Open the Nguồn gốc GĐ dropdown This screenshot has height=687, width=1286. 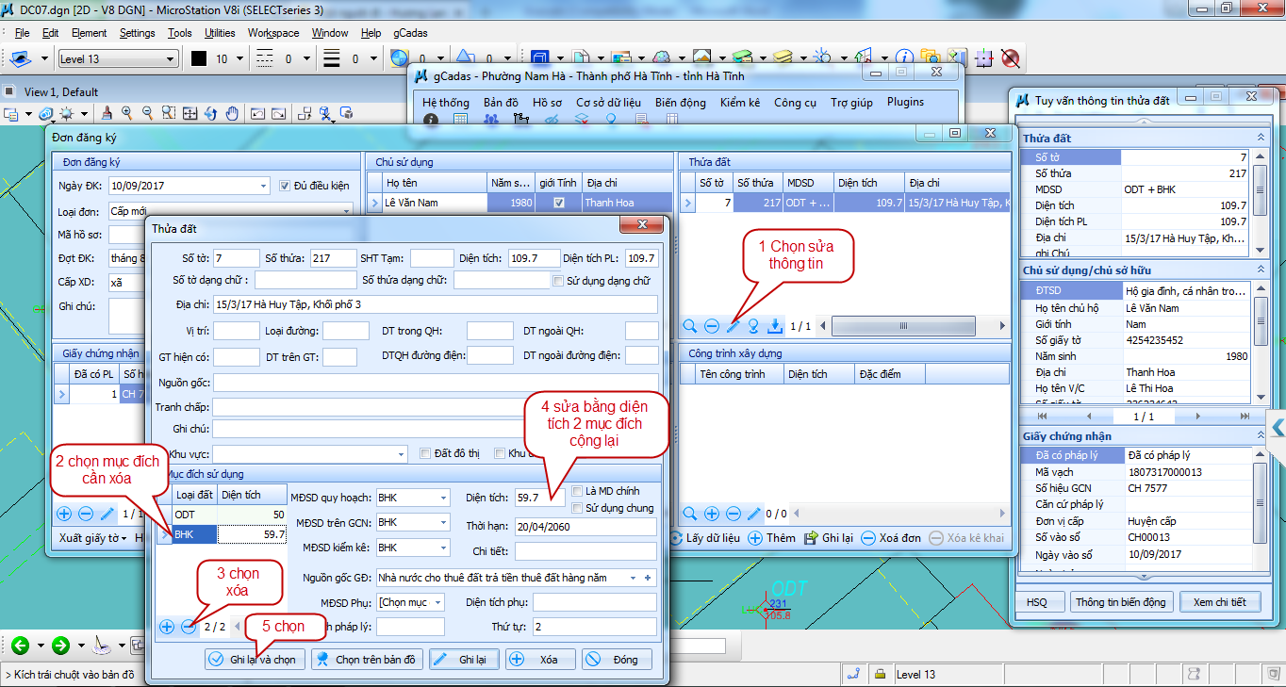(x=647, y=578)
